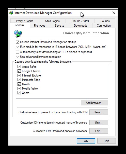Viewport: 126px width, 154px height.
Task: Open the Sites Logins tab
Action: coord(52,21)
